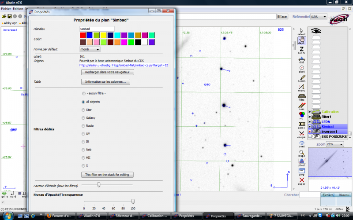Click the Effacer button
This screenshot has width=353, height=220.
282,17
